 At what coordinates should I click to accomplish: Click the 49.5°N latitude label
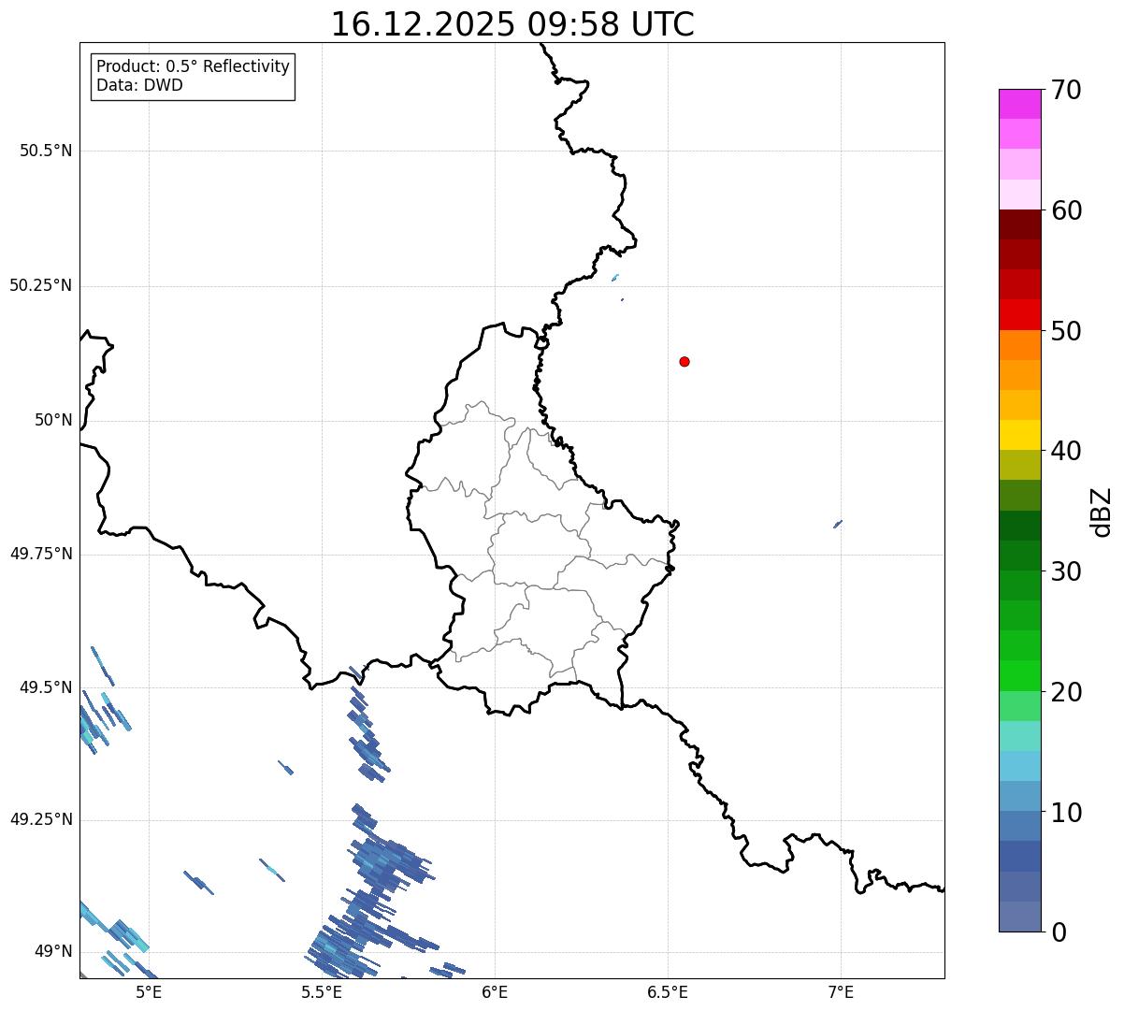[46, 687]
